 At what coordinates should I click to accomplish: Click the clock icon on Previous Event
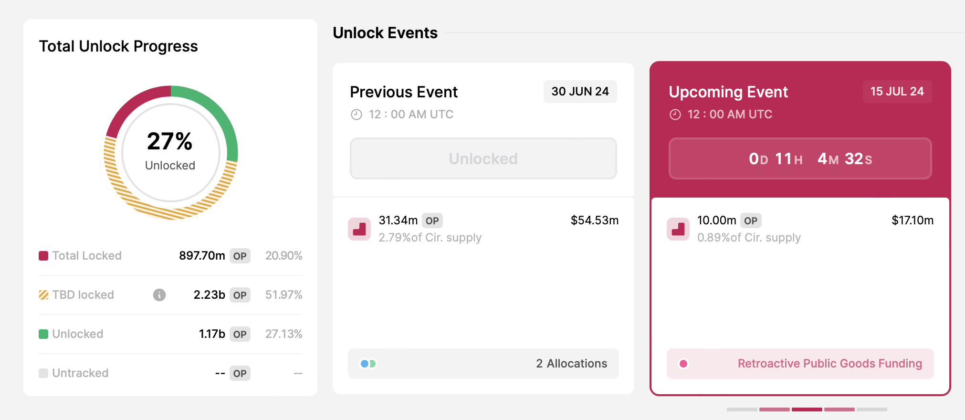[356, 114]
